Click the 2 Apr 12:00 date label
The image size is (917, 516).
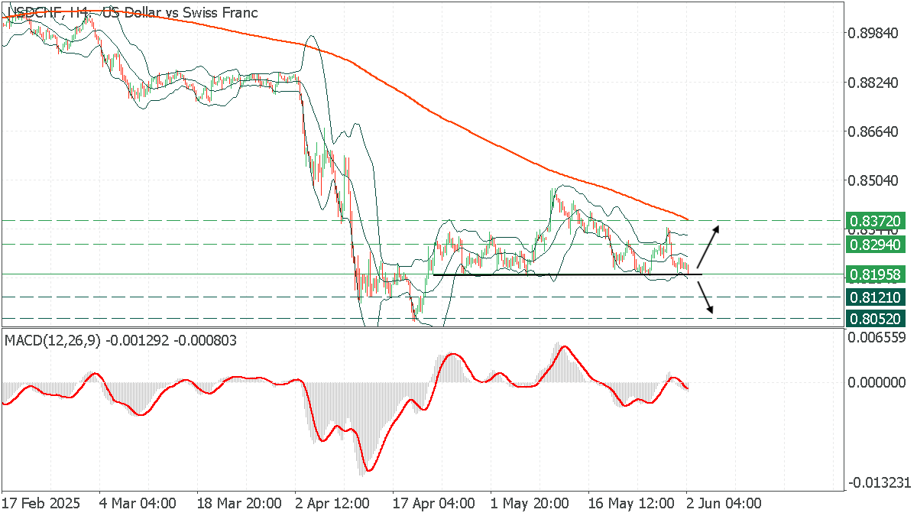point(332,503)
